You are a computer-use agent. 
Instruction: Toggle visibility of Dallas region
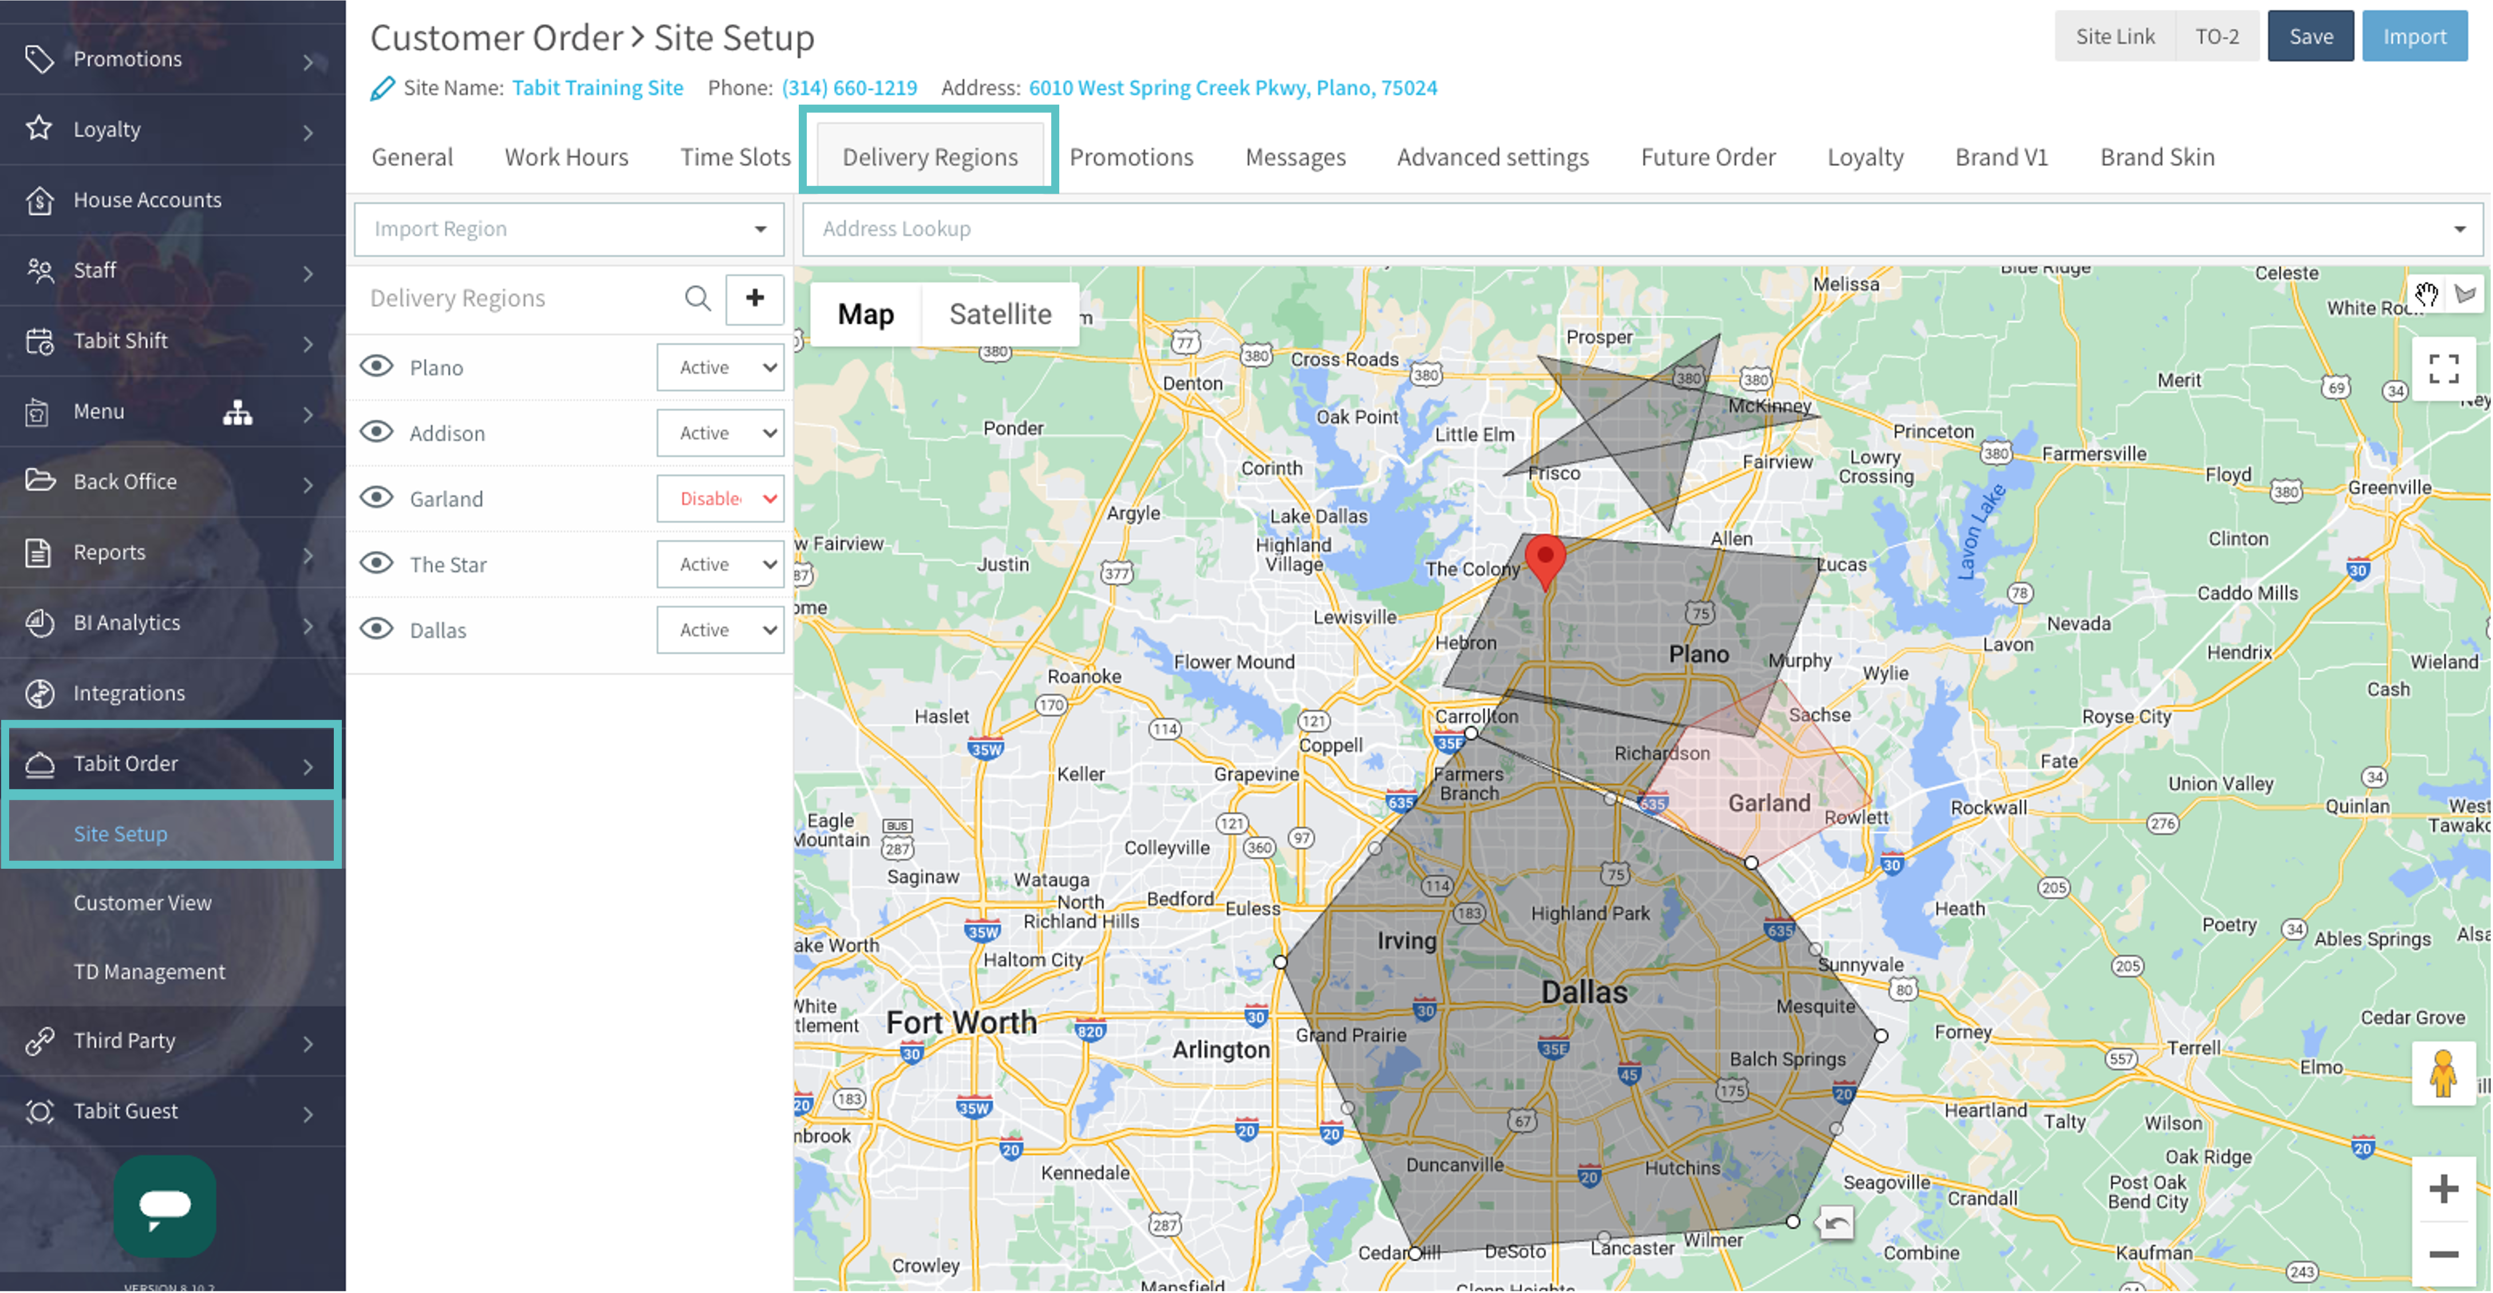376,630
